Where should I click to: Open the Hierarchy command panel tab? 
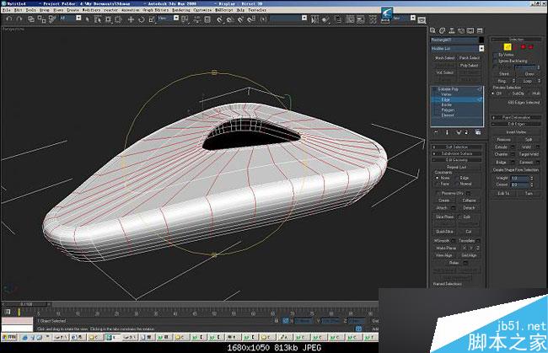click(452, 30)
